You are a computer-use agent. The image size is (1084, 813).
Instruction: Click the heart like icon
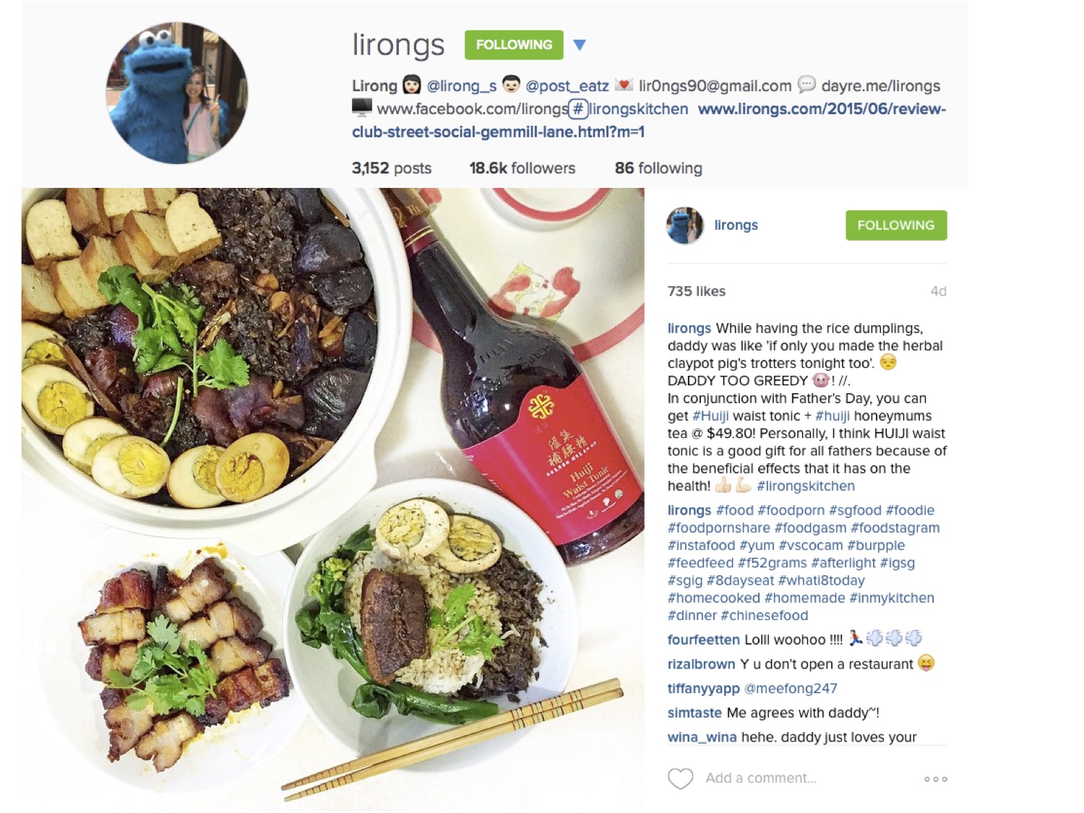[x=680, y=778]
